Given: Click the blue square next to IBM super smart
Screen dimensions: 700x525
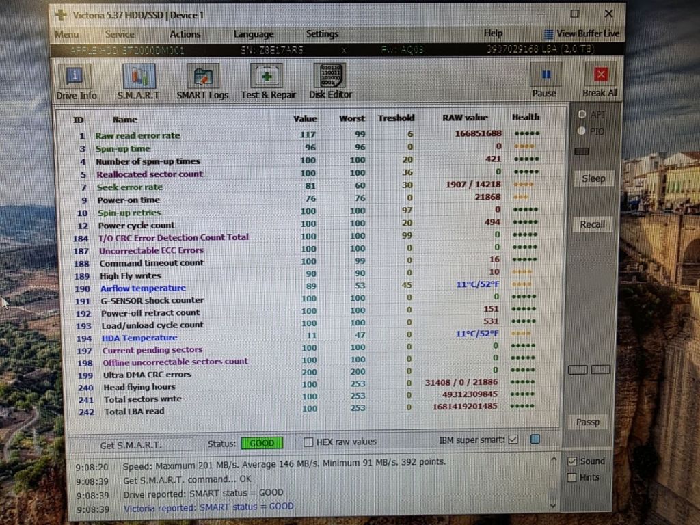Looking at the screenshot, I should point(535,440).
